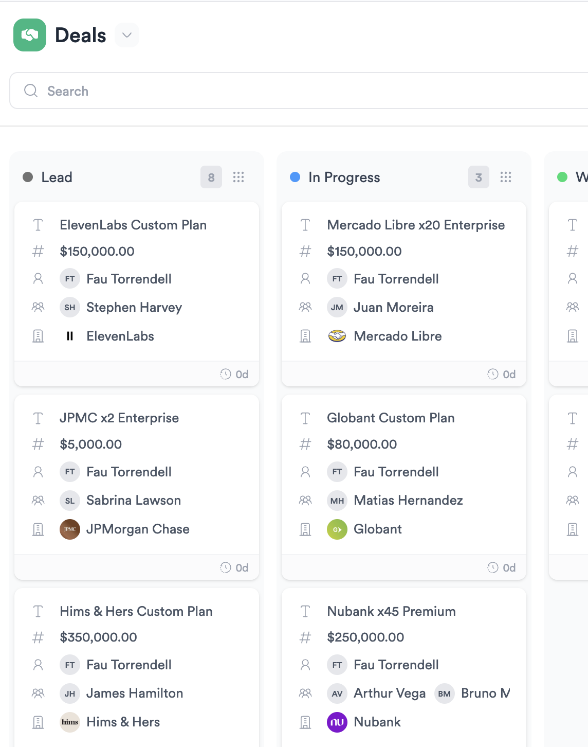Click Fau Torrendell on Globant card
This screenshot has width=588, height=747.
396,472
